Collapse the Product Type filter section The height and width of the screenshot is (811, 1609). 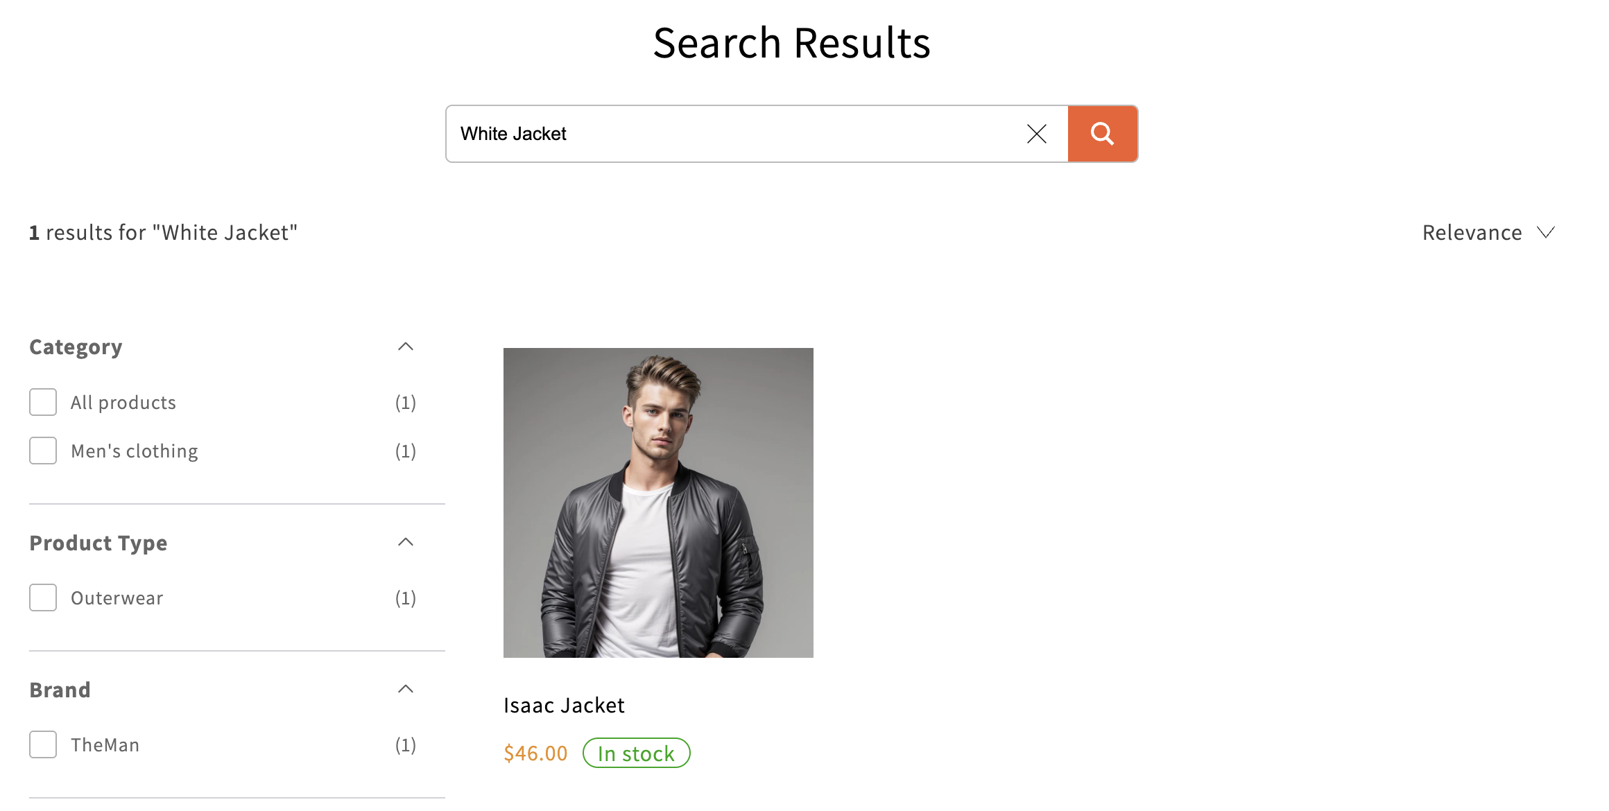coord(406,542)
